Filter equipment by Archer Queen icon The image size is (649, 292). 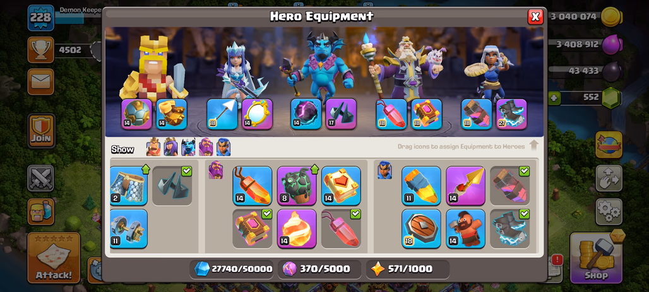(x=170, y=147)
